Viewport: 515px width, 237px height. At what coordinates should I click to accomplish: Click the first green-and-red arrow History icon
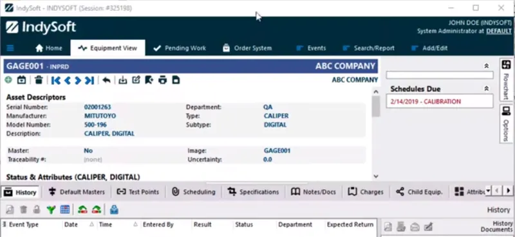coord(82,210)
